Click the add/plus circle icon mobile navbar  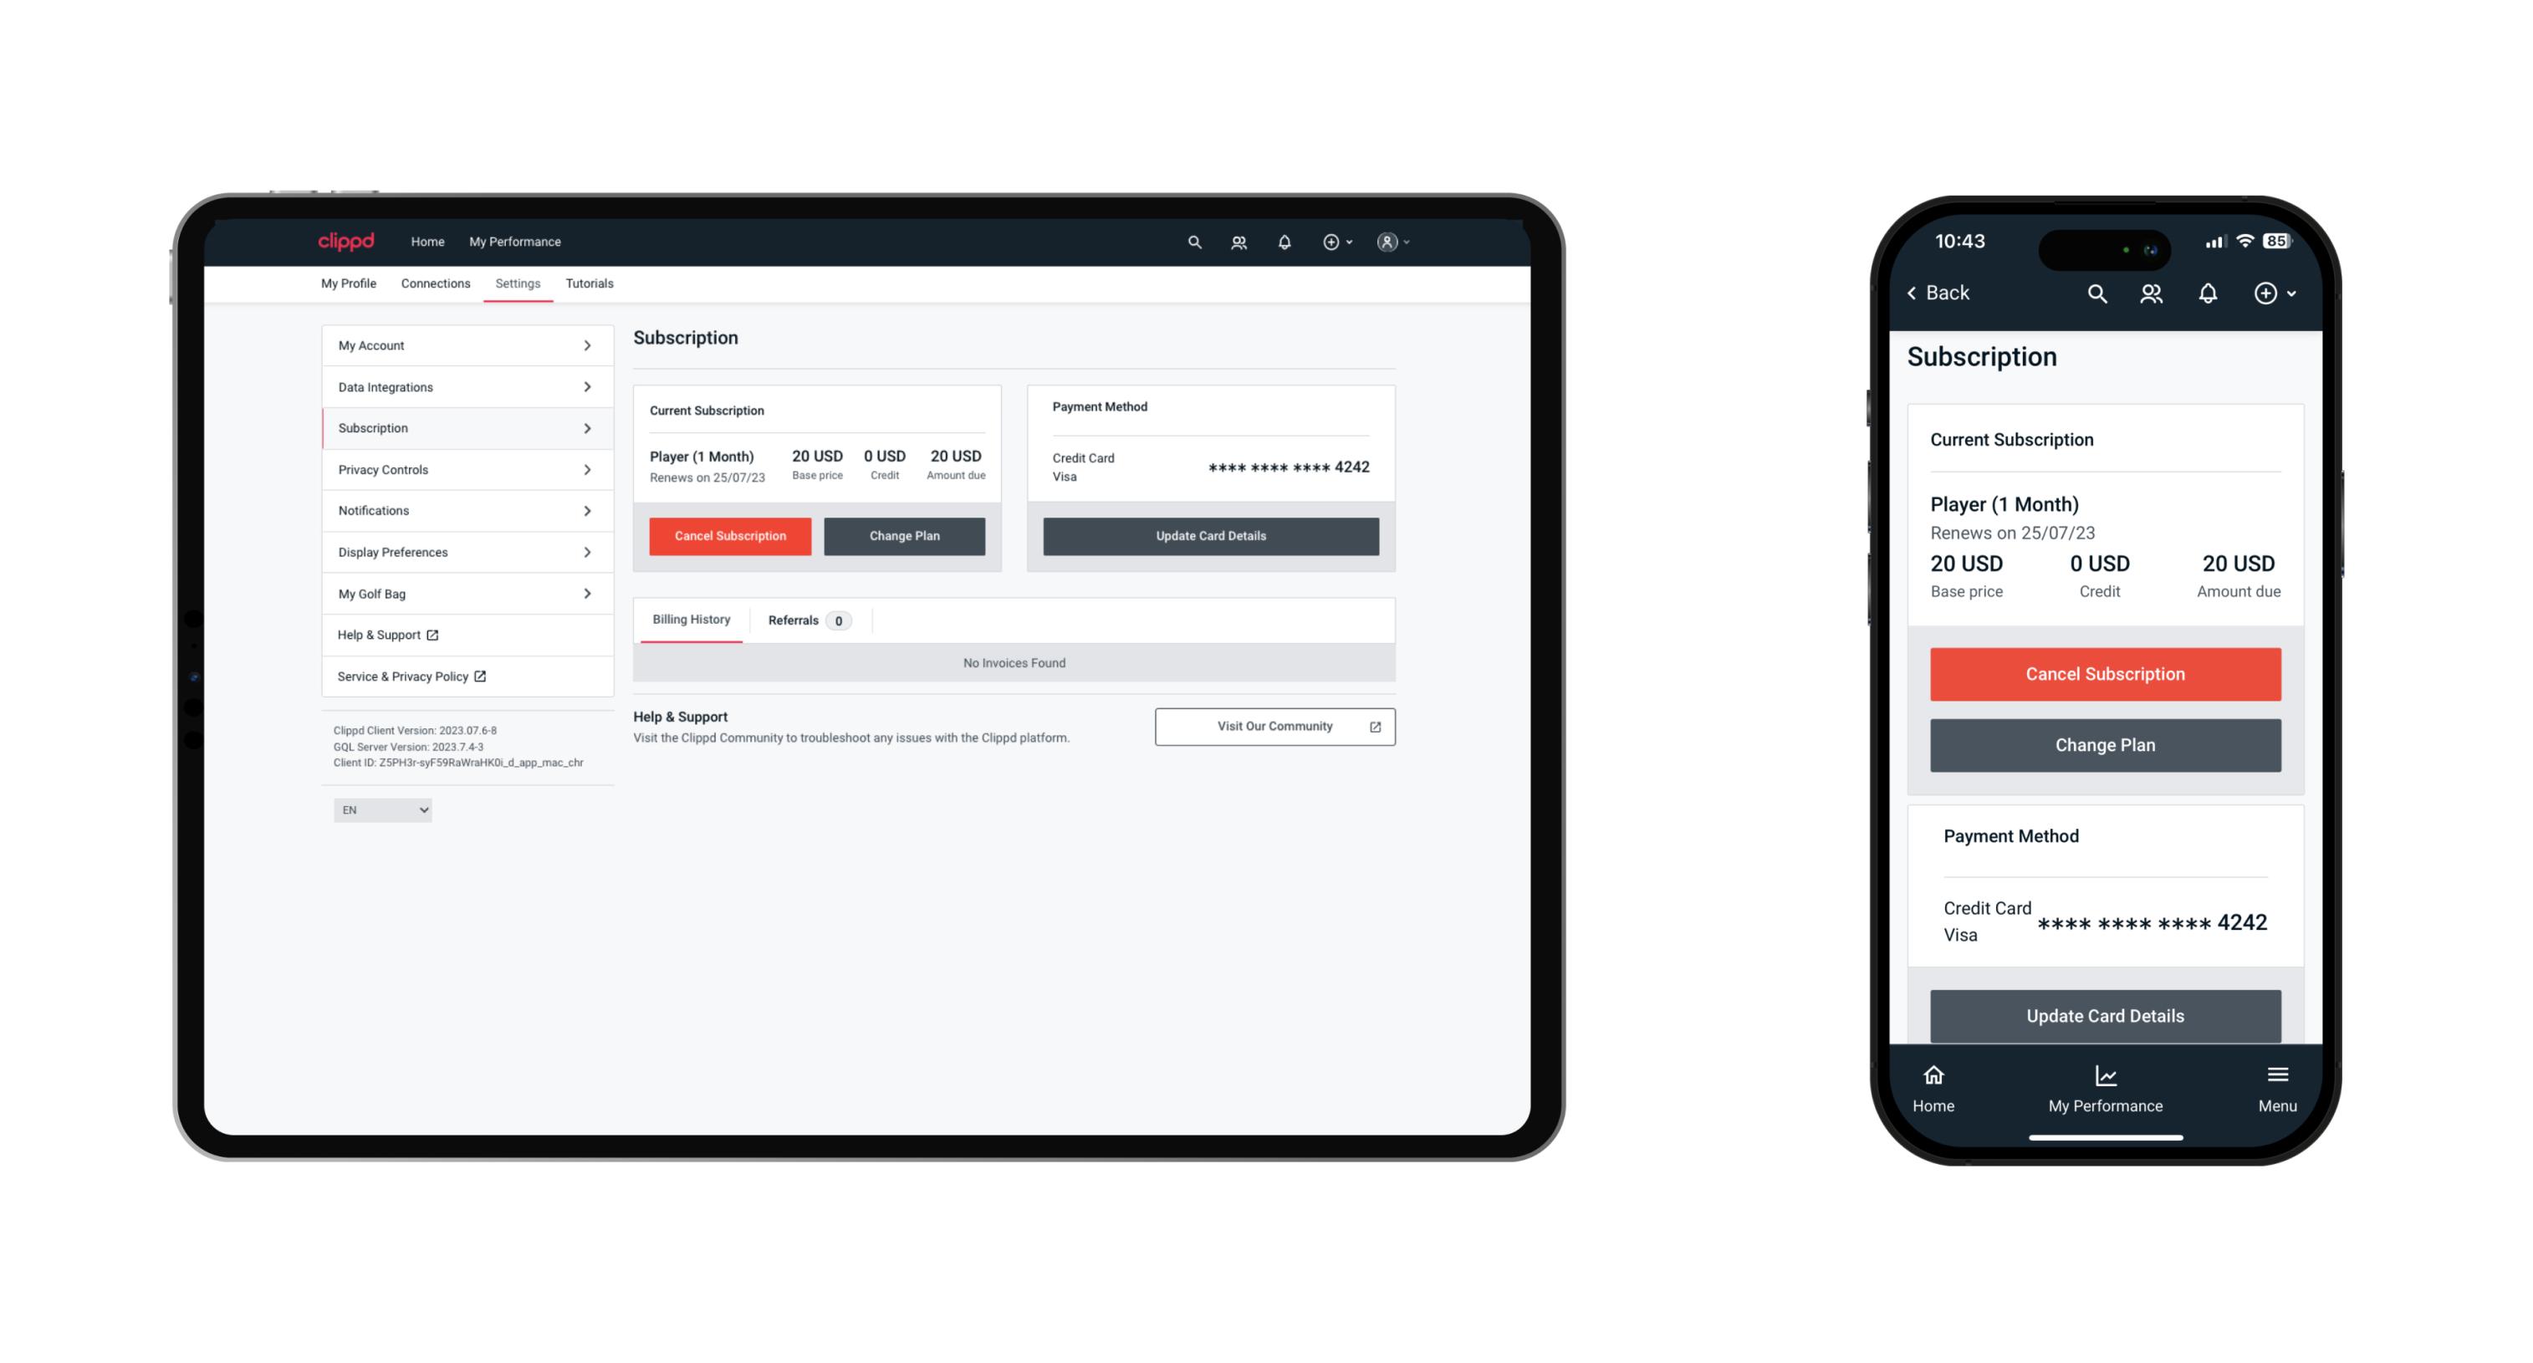(x=2266, y=294)
